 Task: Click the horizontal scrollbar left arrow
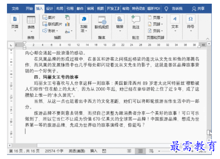(9, 145)
